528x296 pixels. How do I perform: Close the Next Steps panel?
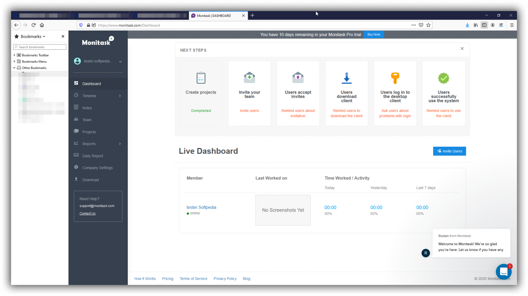[462, 49]
